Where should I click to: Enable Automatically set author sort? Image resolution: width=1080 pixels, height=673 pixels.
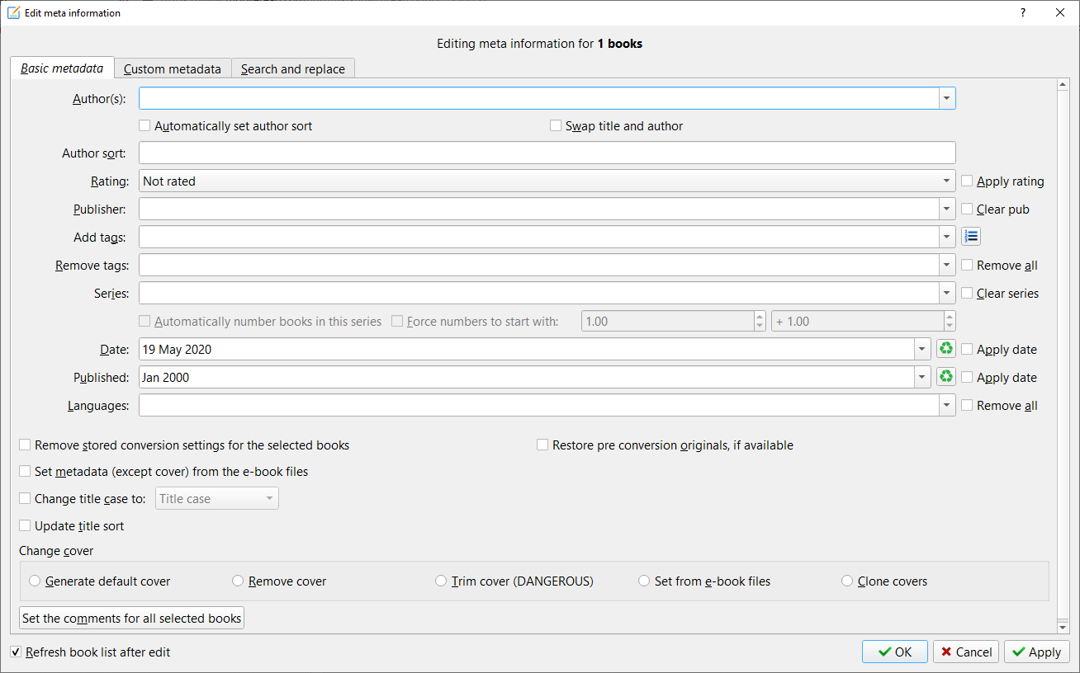click(144, 126)
